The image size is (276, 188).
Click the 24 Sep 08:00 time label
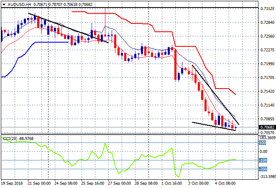(x=66, y=183)
